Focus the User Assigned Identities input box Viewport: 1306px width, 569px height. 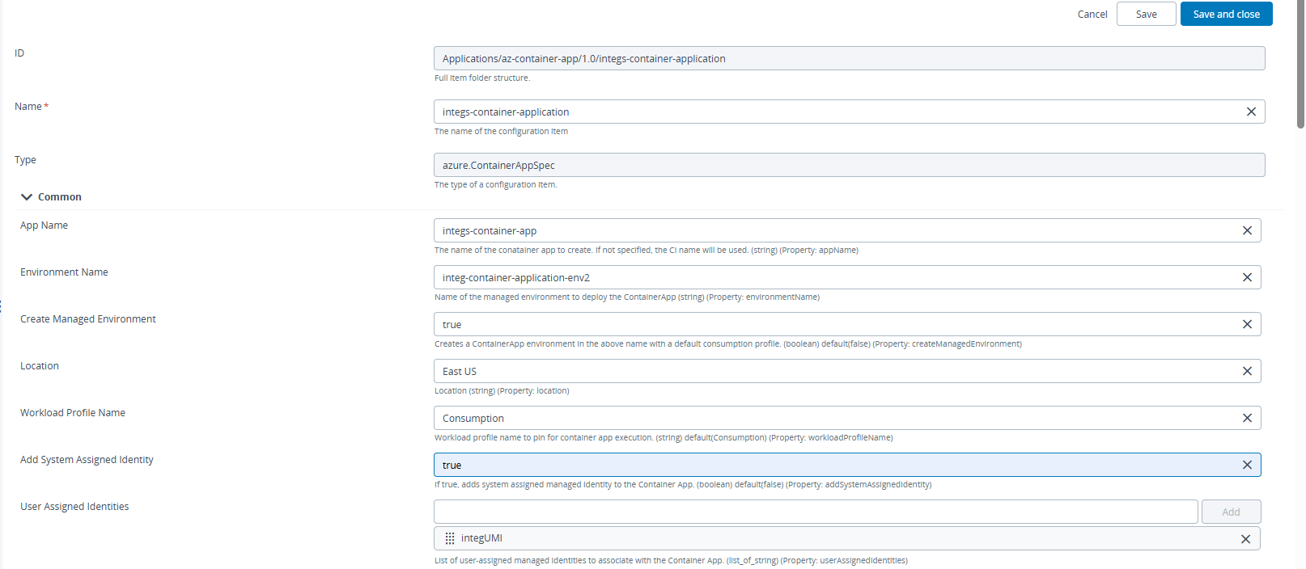[x=815, y=512]
